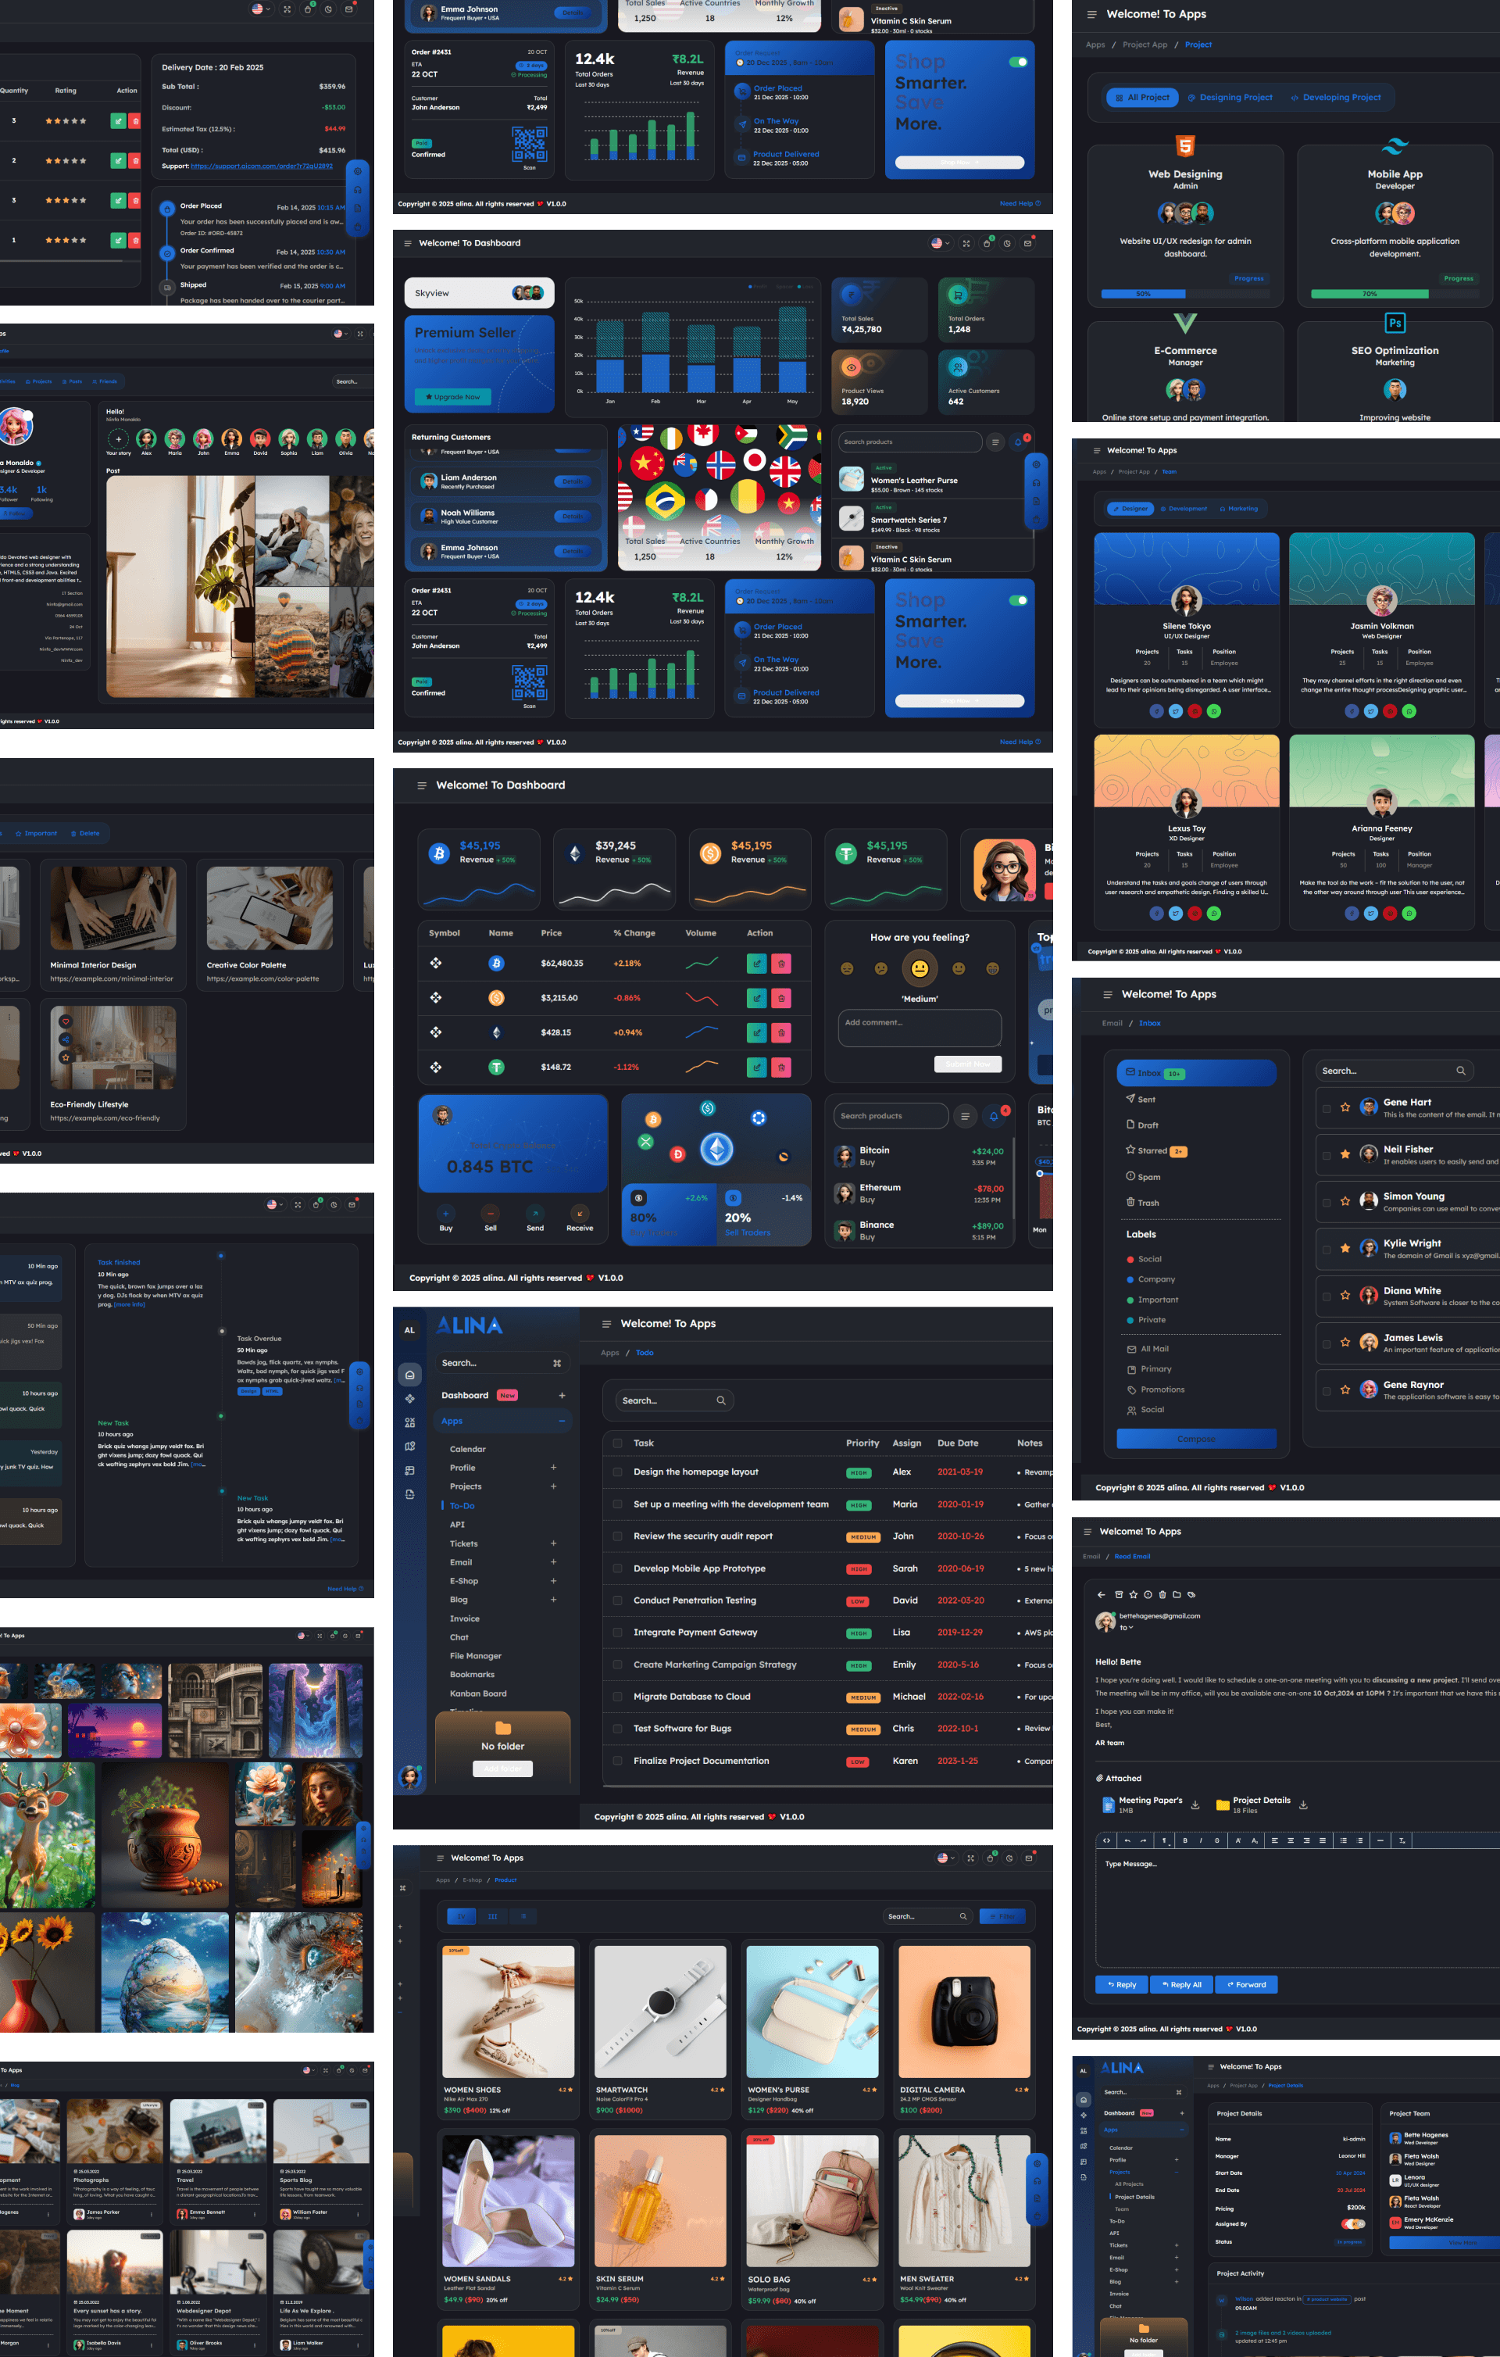Switch to the Developing Project tab
The width and height of the screenshot is (1500, 2357).
(1336, 97)
